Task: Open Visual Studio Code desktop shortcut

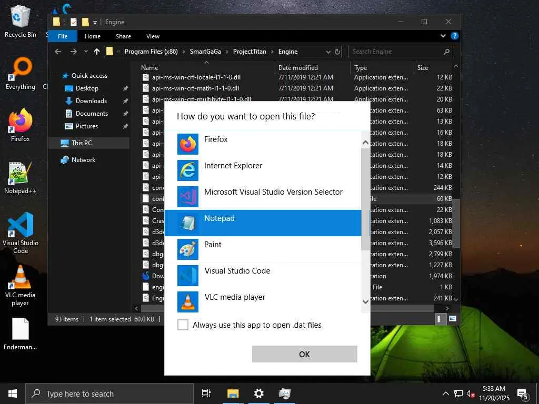Action: point(21,233)
